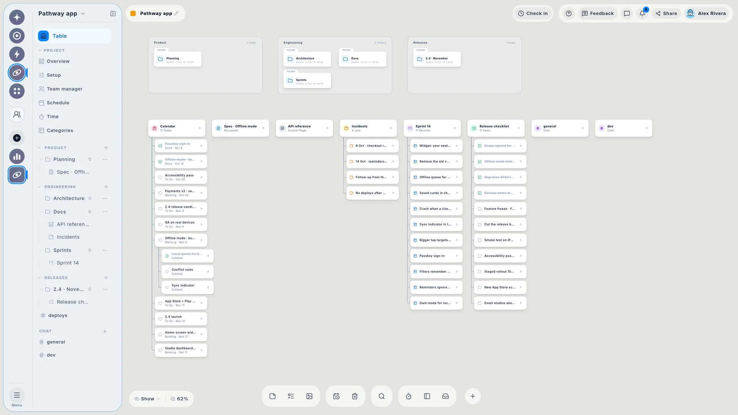
Task: Toggle the 2.4 launch task circle
Action: point(160,319)
